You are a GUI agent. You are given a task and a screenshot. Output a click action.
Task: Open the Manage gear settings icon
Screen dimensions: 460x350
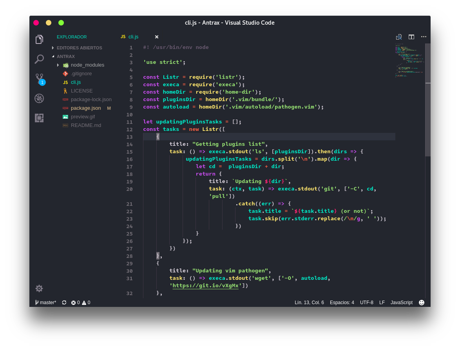coord(39,288)
